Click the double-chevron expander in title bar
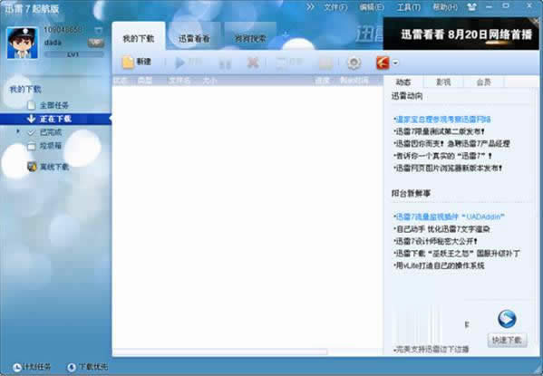 [x=310, y=7]
